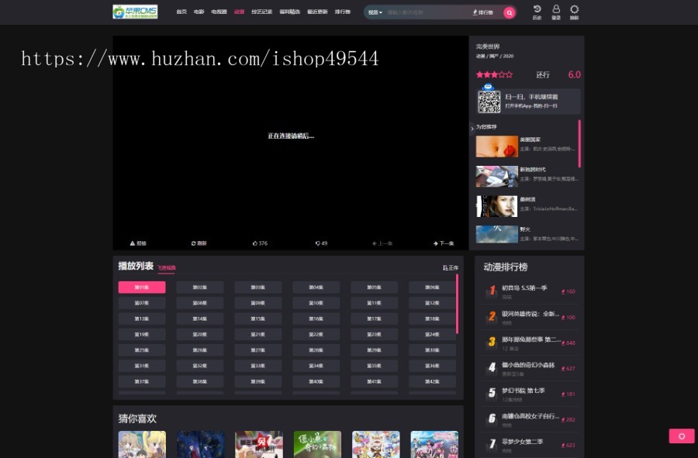Click the report (报错) warning icon
Viewport: 698px width, 458px height.
click(137, 243)
